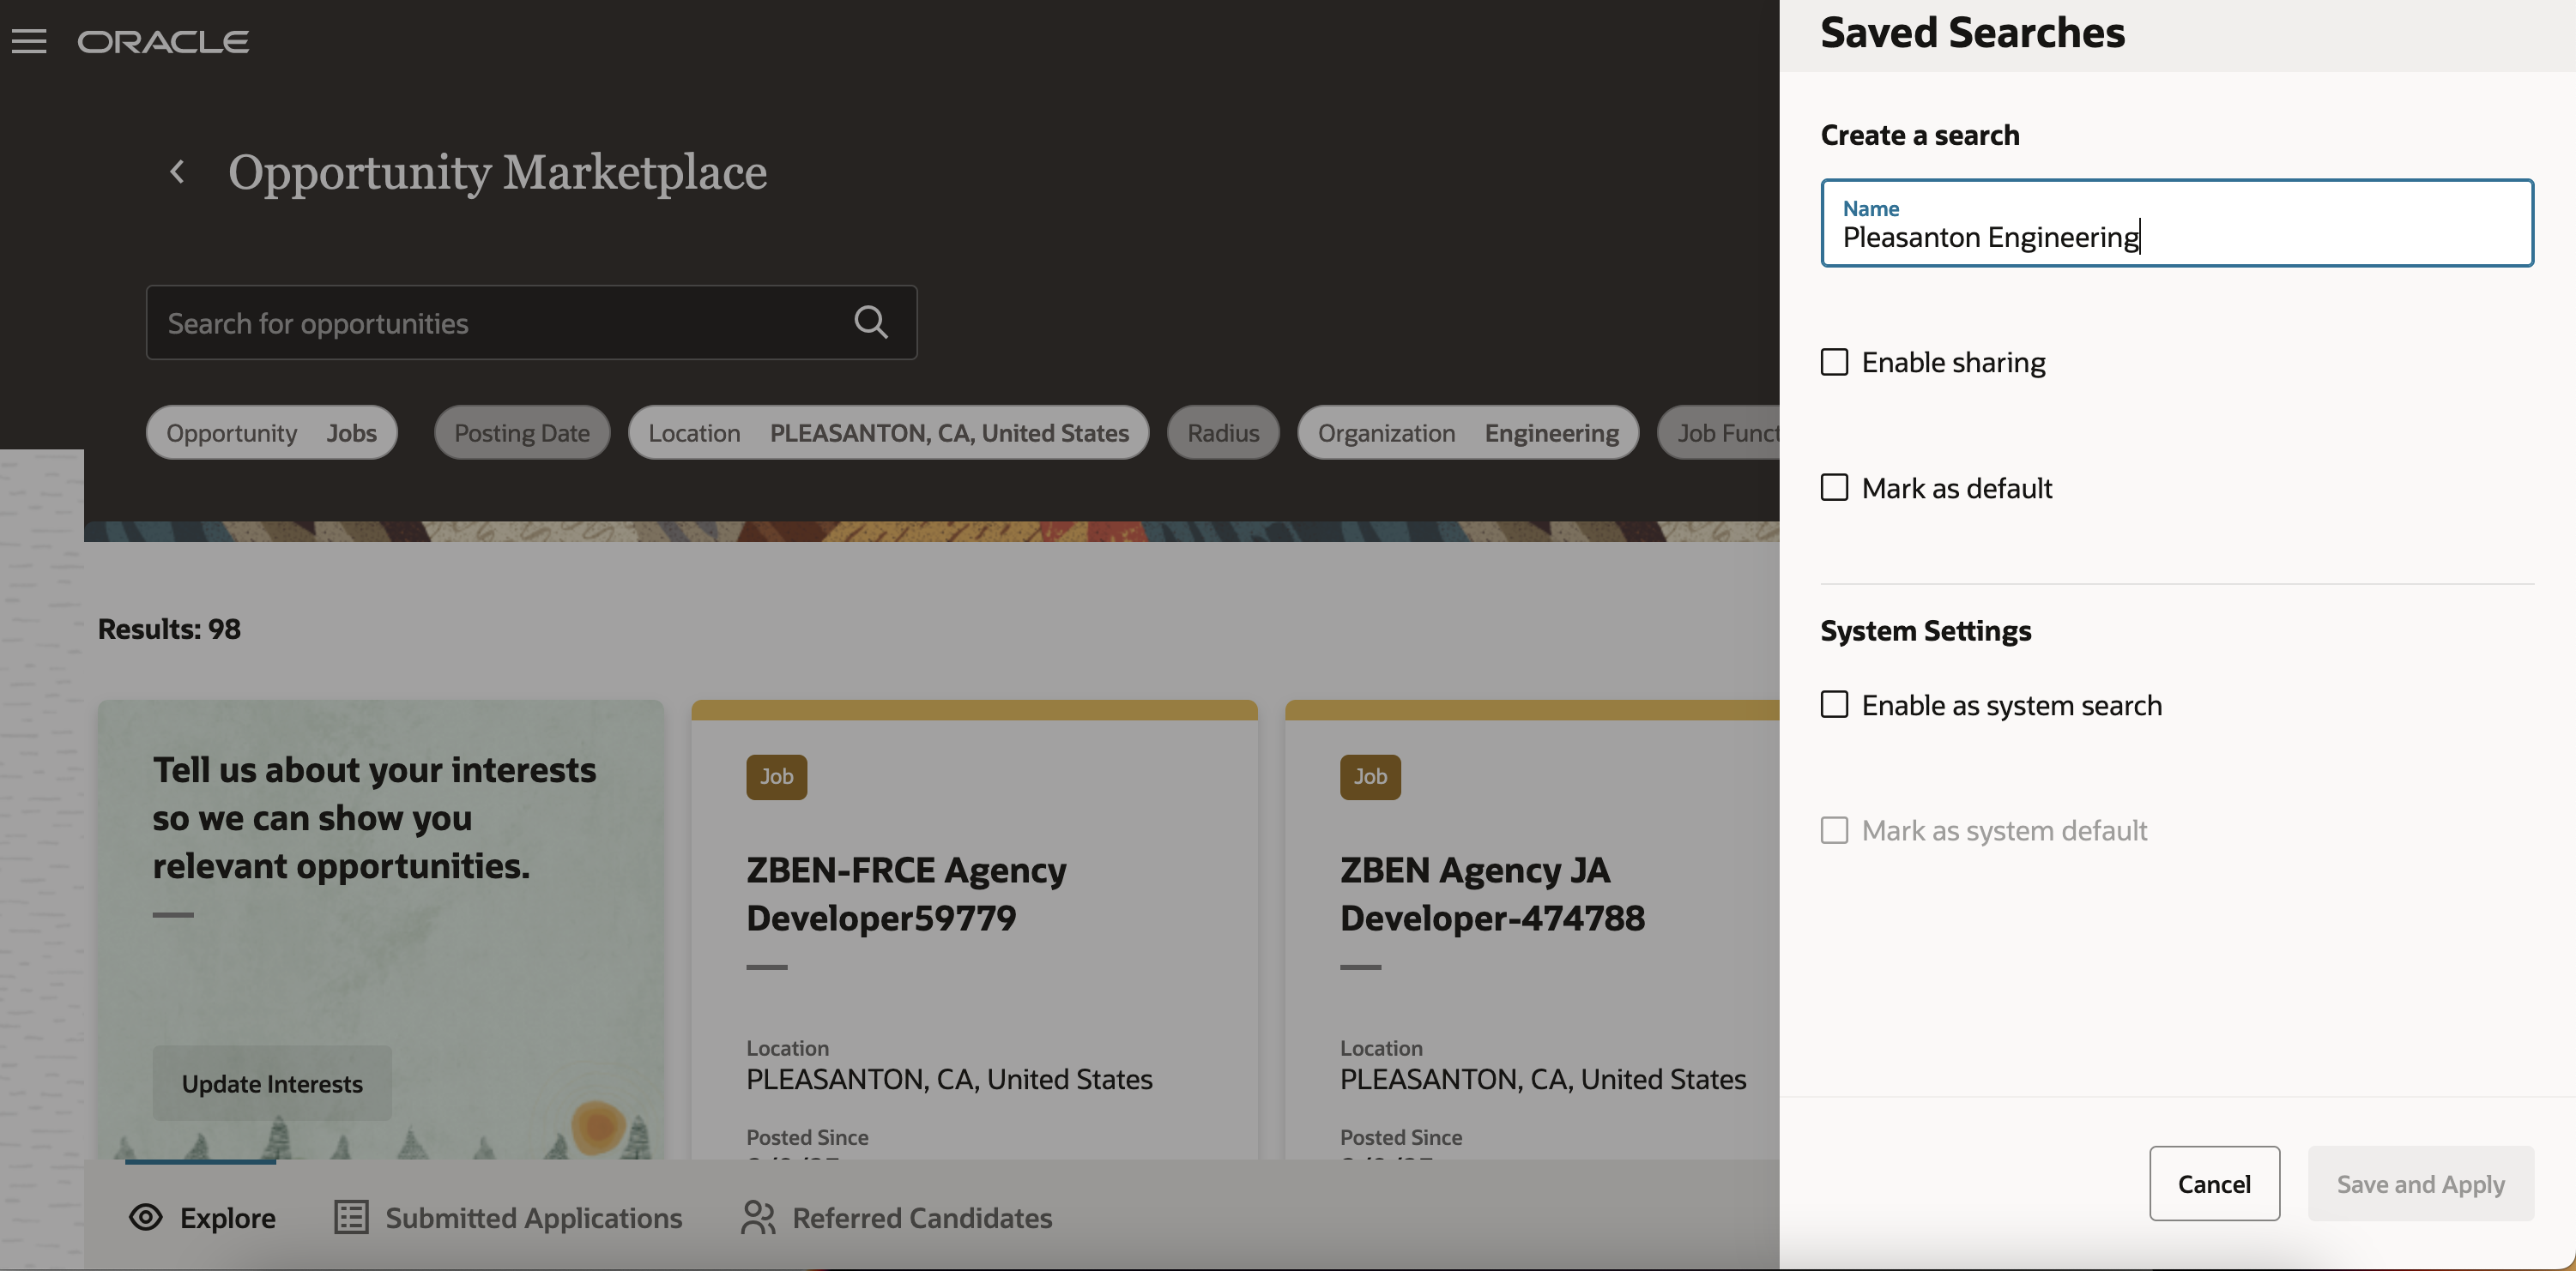Screen dimensions: 2576x1271
Task: Enable sharing checkbox
Action: tap(1834, 362)
